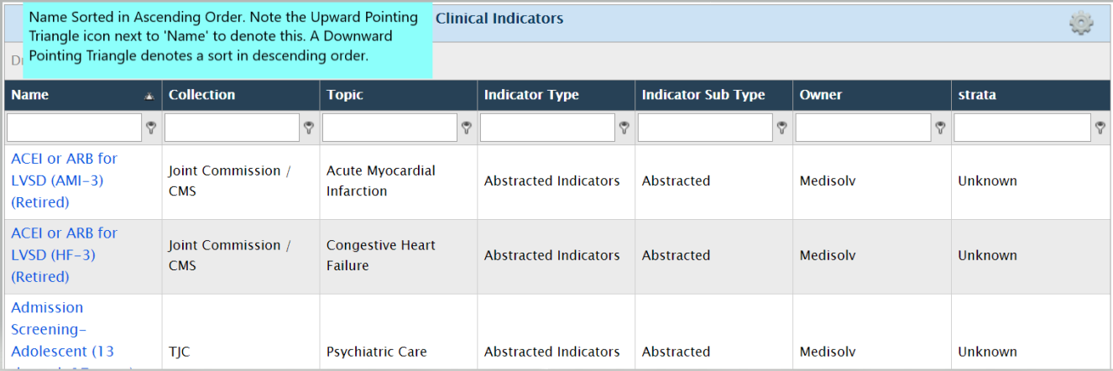This screenshot has width=1113, height=371.
Task: Sort by the Indicator Type column header
Action: point(531,95)
